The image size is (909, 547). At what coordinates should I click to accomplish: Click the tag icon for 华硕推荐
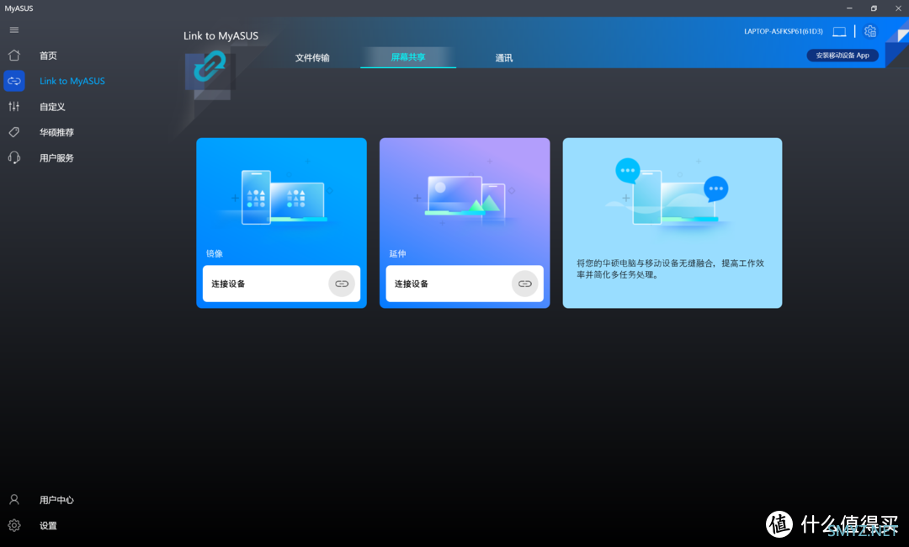[x=14, y=132]
